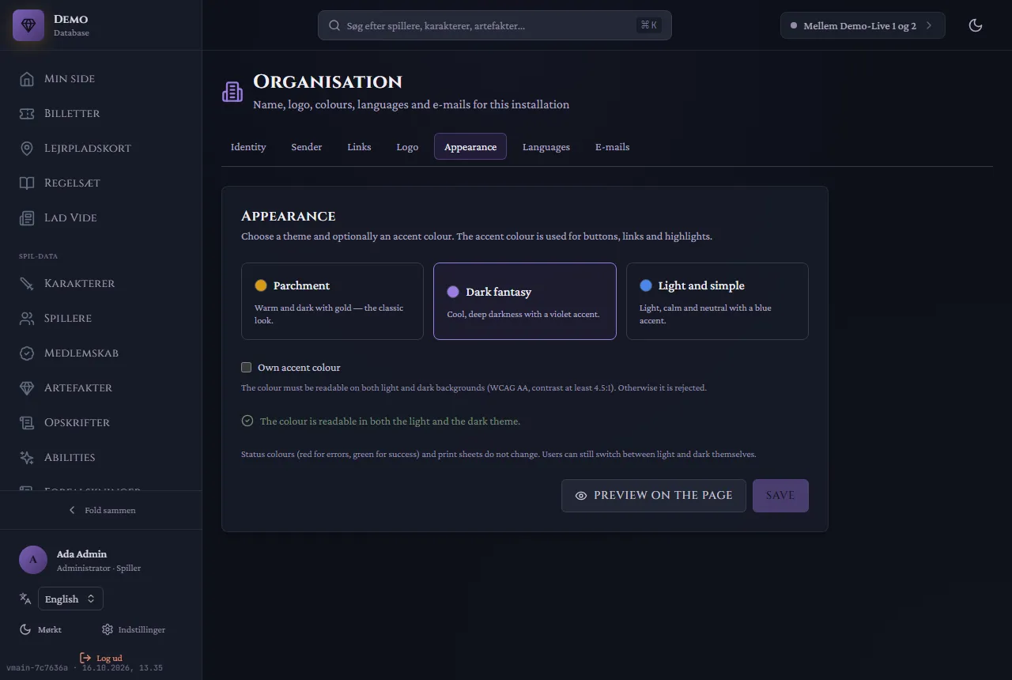The width and height of the screenshot is (1012, 680).
Task: Click the Regelsæt book icon
Action: click(x=27, y=183)
